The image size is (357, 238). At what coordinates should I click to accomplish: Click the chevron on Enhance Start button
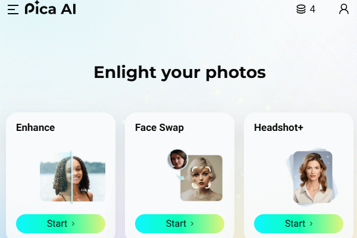[73, 224]
